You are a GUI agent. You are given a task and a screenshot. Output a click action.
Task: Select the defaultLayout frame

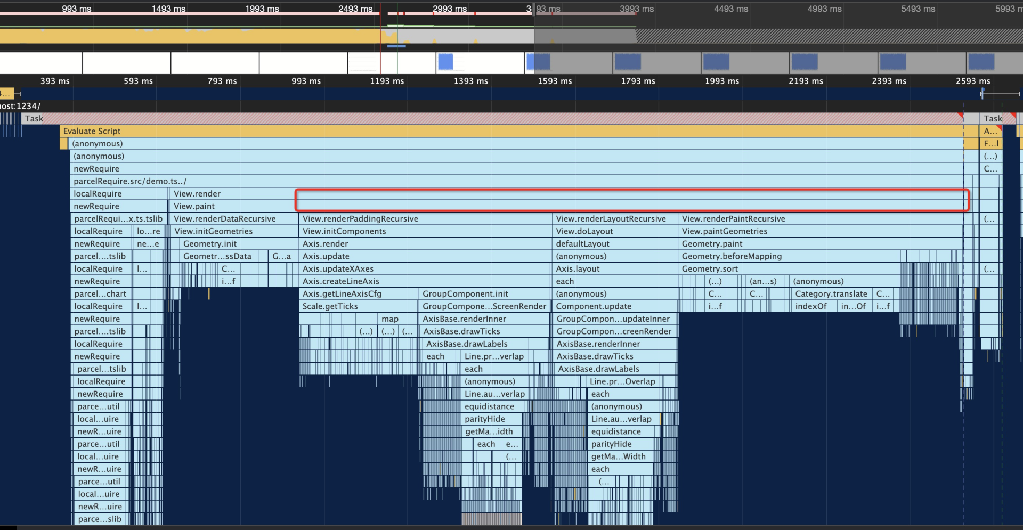615,244
